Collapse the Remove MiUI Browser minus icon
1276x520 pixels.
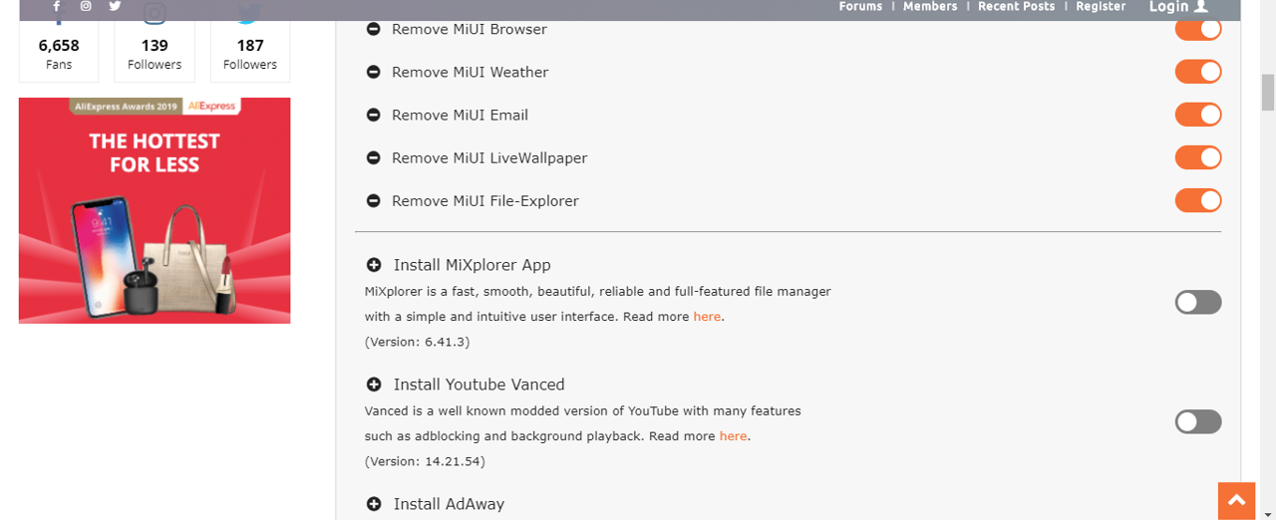tap(374, 30)
